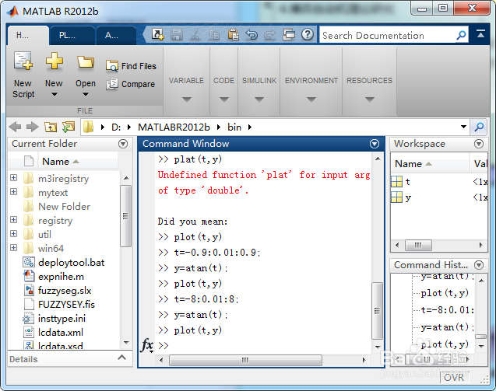
Task: Click the Open folder icon
Action: (86, 62)
